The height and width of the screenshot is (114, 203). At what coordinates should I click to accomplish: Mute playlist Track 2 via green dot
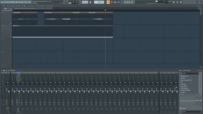pyautogui.click(x=11, y=37)
